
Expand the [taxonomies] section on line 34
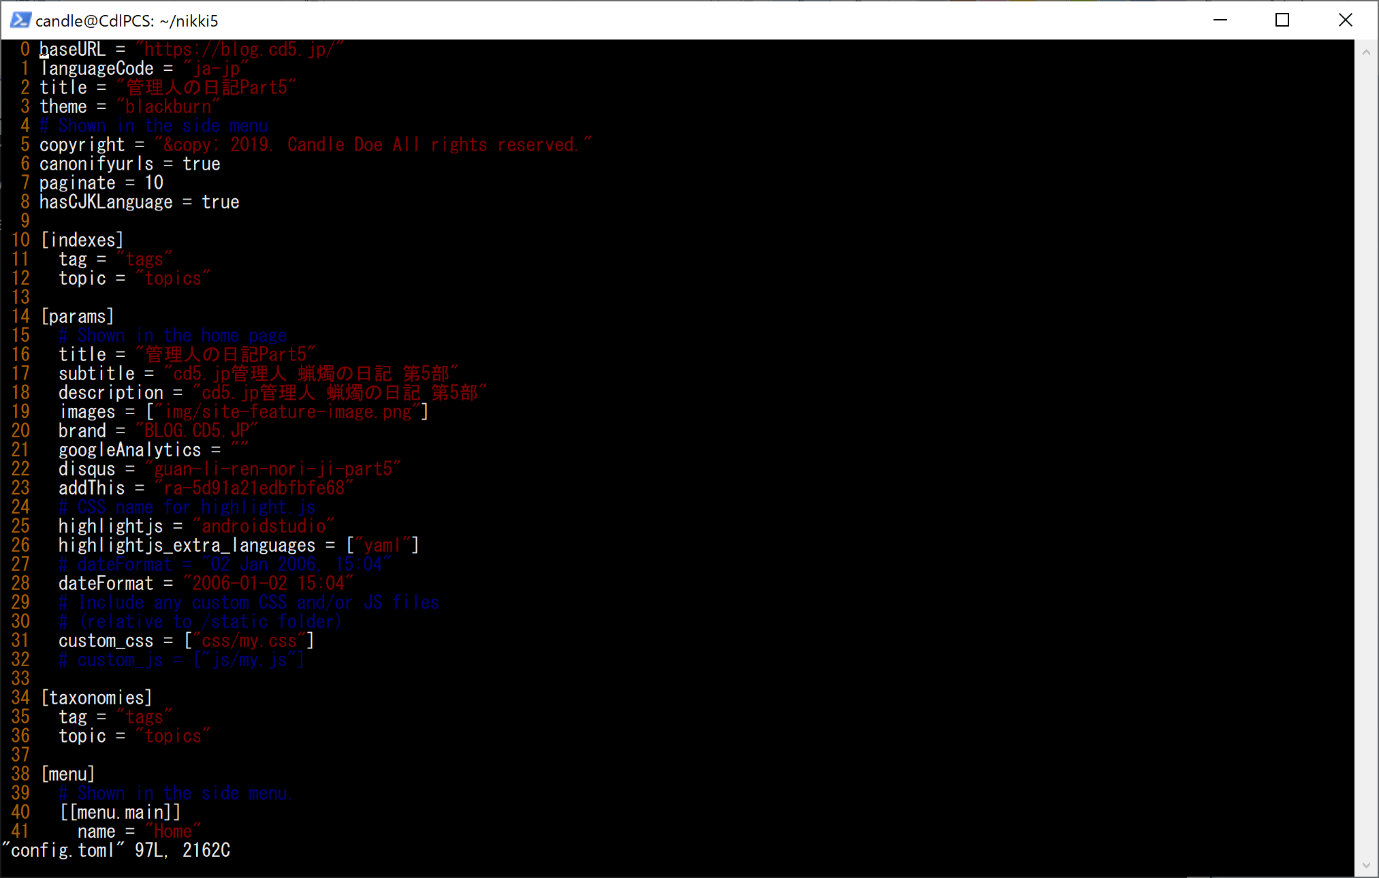pyautogui.click(x=97, y=698)
